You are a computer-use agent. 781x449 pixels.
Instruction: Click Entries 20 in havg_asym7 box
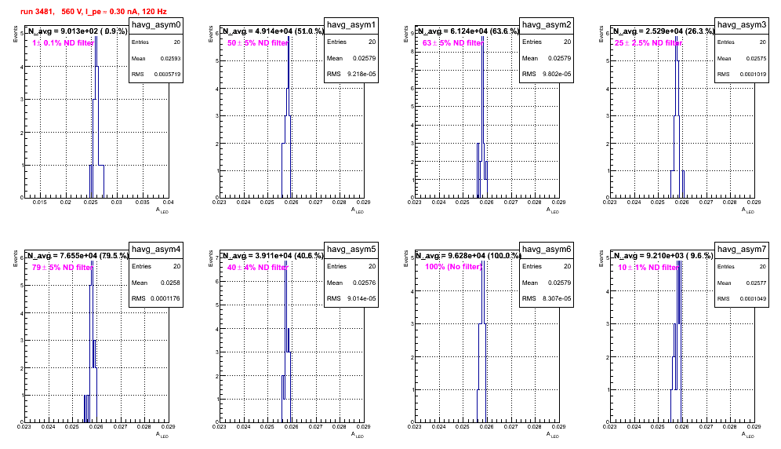(x=742, y=266)
